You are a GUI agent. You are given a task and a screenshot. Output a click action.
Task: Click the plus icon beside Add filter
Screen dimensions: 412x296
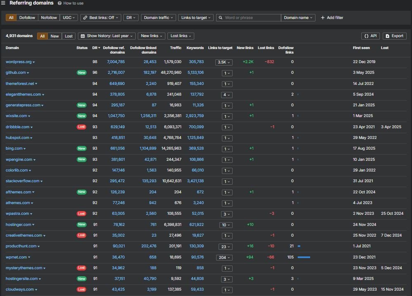coord(323,18)
